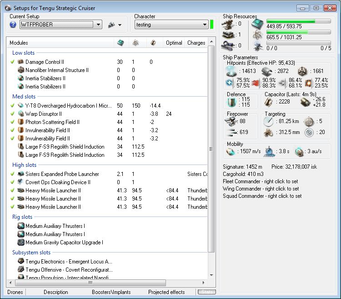Toggle first Invulnerability Field II checkmark
Viewport: 341px width, 299px height.
click(x=13, y=130)
